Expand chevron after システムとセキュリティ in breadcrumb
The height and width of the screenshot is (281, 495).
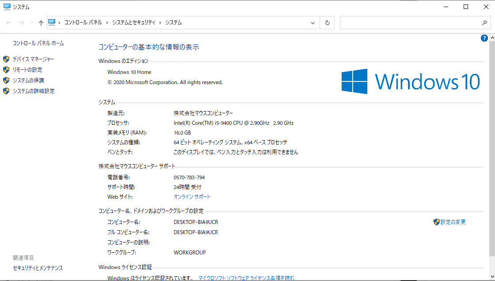pos(160,23)
